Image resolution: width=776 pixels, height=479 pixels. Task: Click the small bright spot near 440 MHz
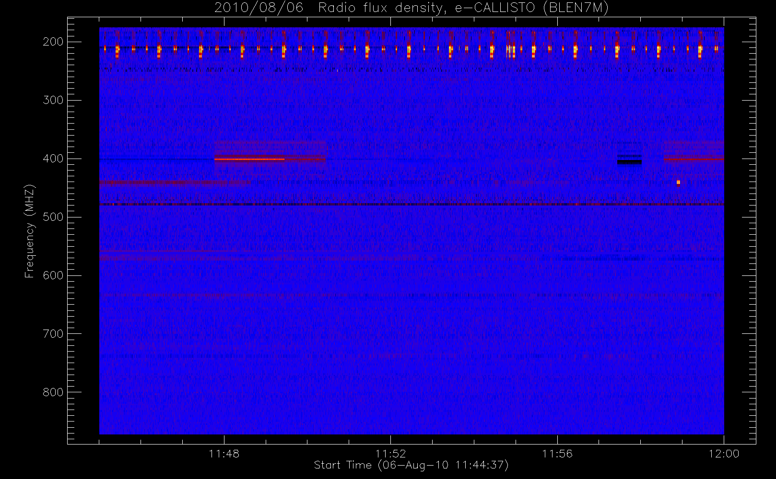tap(678, 182)
